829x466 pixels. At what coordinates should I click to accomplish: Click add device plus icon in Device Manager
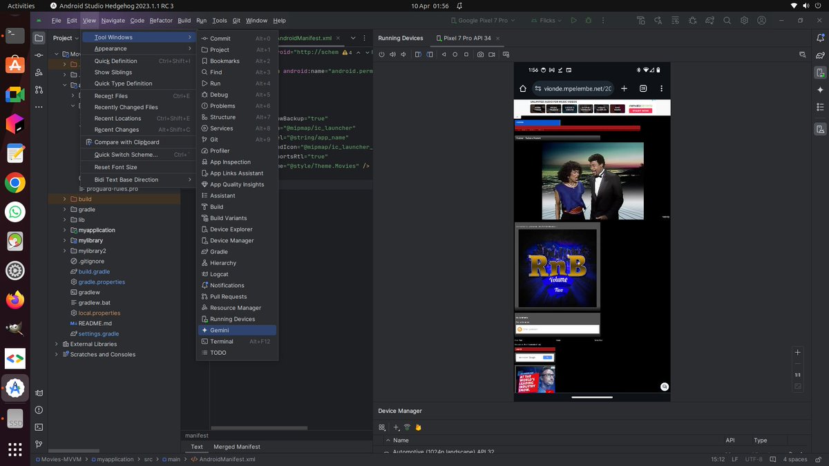point(397,427)
